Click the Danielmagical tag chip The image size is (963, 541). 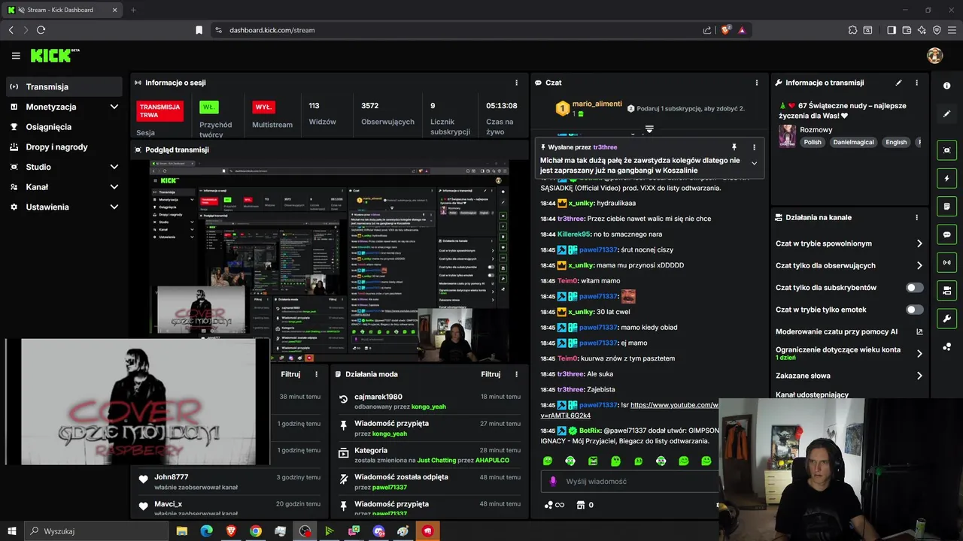(853, 142)
